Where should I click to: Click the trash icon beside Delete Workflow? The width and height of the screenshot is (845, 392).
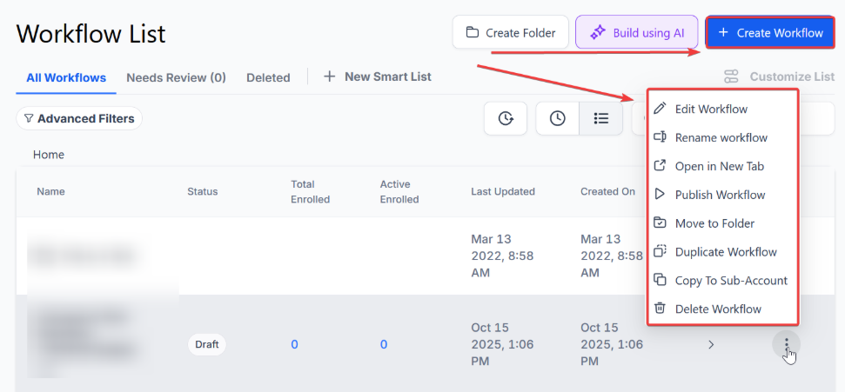coord(661,309)
